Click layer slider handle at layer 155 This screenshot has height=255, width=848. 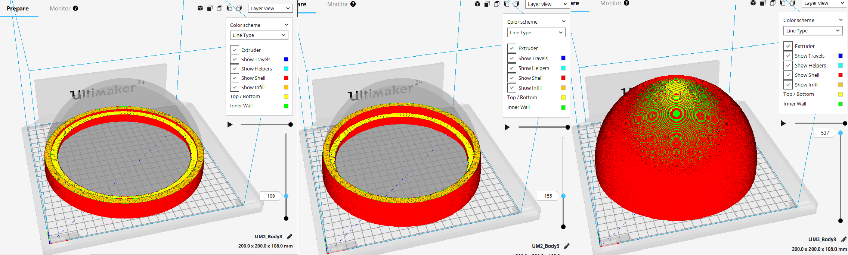pos(563,196)
